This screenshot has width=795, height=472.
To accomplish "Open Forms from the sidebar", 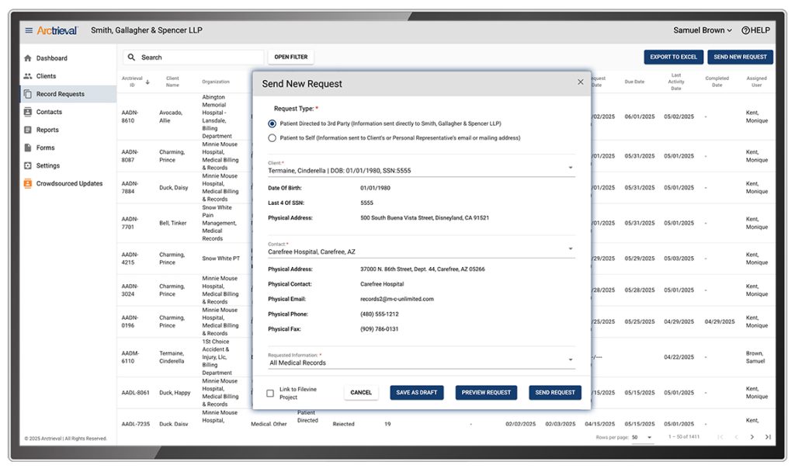I will click(x=45, y=147).
